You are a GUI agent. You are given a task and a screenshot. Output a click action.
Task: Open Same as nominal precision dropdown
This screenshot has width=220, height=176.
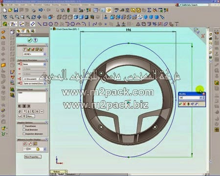45,84
